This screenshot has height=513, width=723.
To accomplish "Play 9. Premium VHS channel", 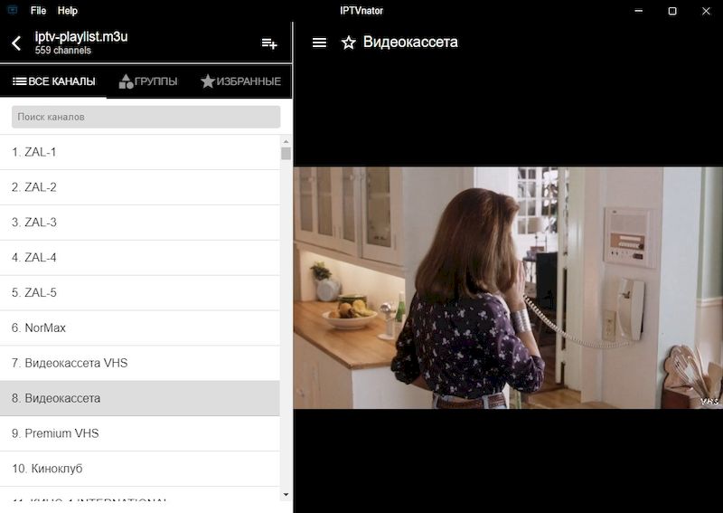I will tap(140, 433).
